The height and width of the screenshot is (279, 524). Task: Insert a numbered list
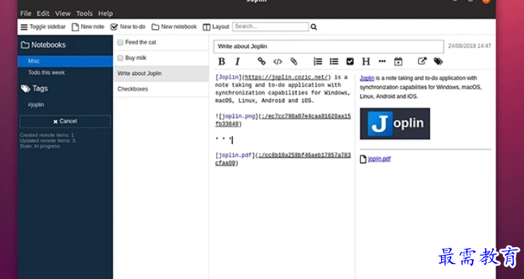point(318,61)
